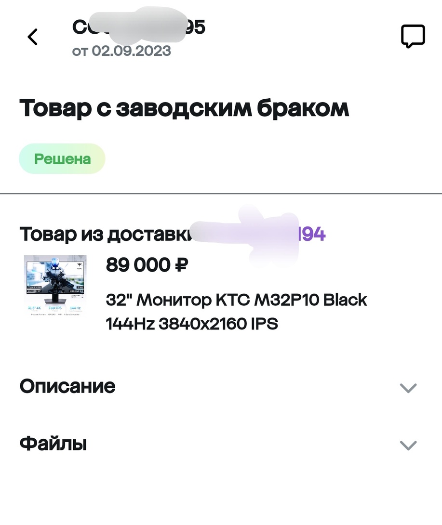
Task: Select the navigation back chevron
Action: click(x=32, y=37)
